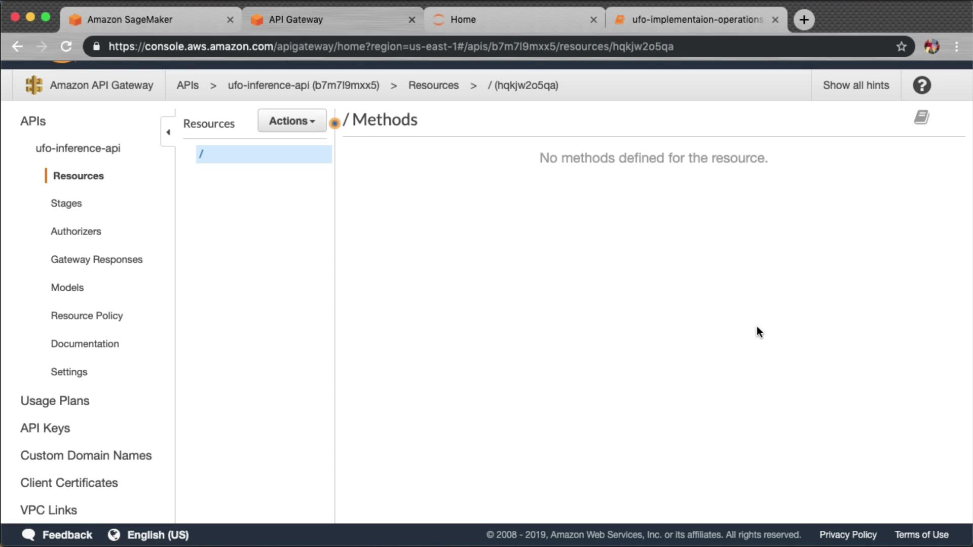Open the Usage Plans section
The image size is (973, 547).
click(x=55, y=401)
